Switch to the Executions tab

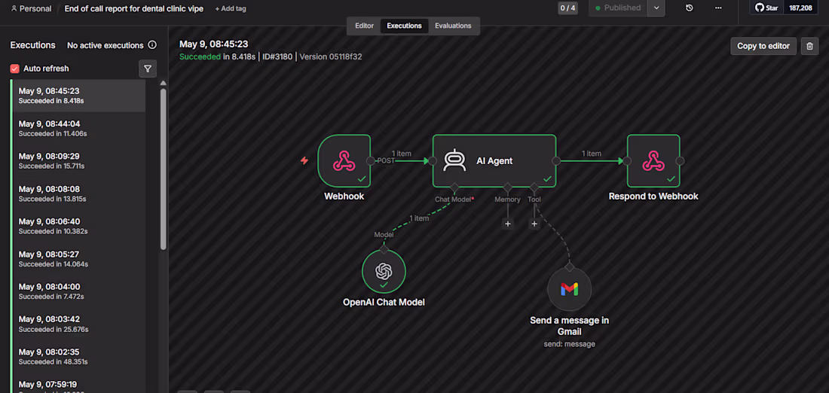[405, 26]
